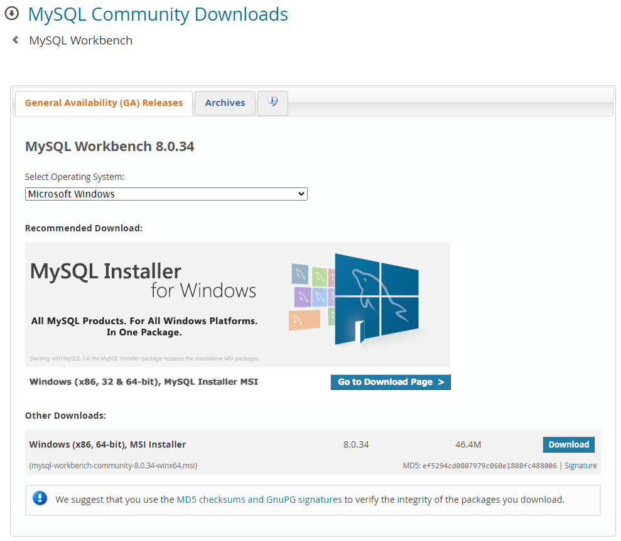Go to MySQL Community Downloads heading link
The height and width of the screenshot is (541, 621).
158,14
